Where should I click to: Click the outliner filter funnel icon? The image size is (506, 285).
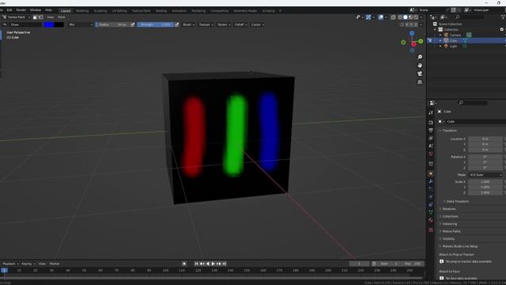(x=503, y=17)
